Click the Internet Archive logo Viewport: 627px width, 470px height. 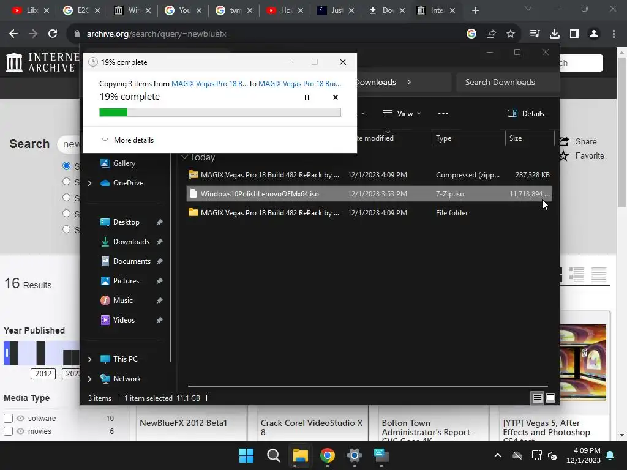[43, 63]
